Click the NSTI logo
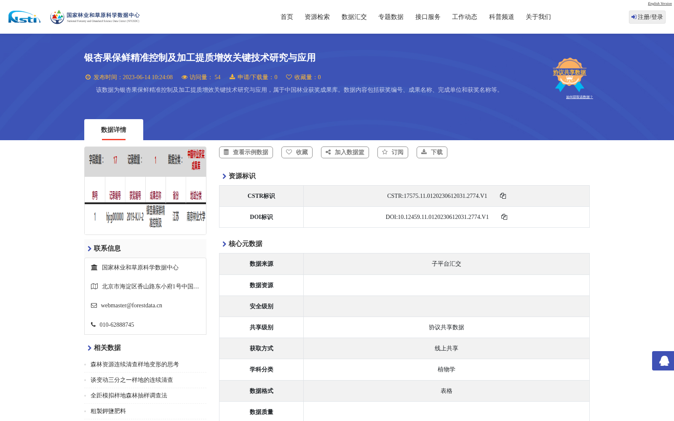Image resolution: width=674 pixels, height=421 pixels. tap(24, 17)
